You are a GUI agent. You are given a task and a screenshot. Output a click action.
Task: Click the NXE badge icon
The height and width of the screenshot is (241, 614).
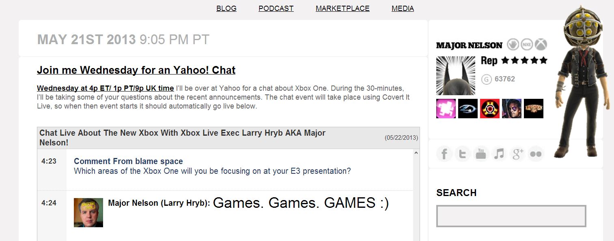[527, 45]
